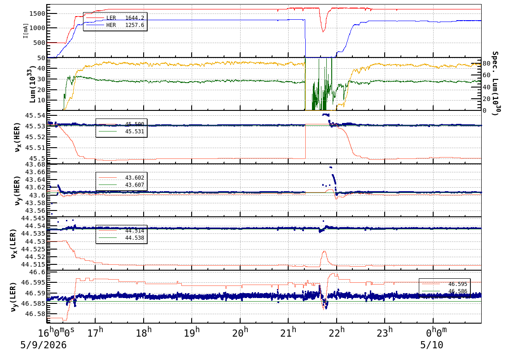Select the 43.602 legend value
Screen dimensions: 518x351
(x=135, y=178)
